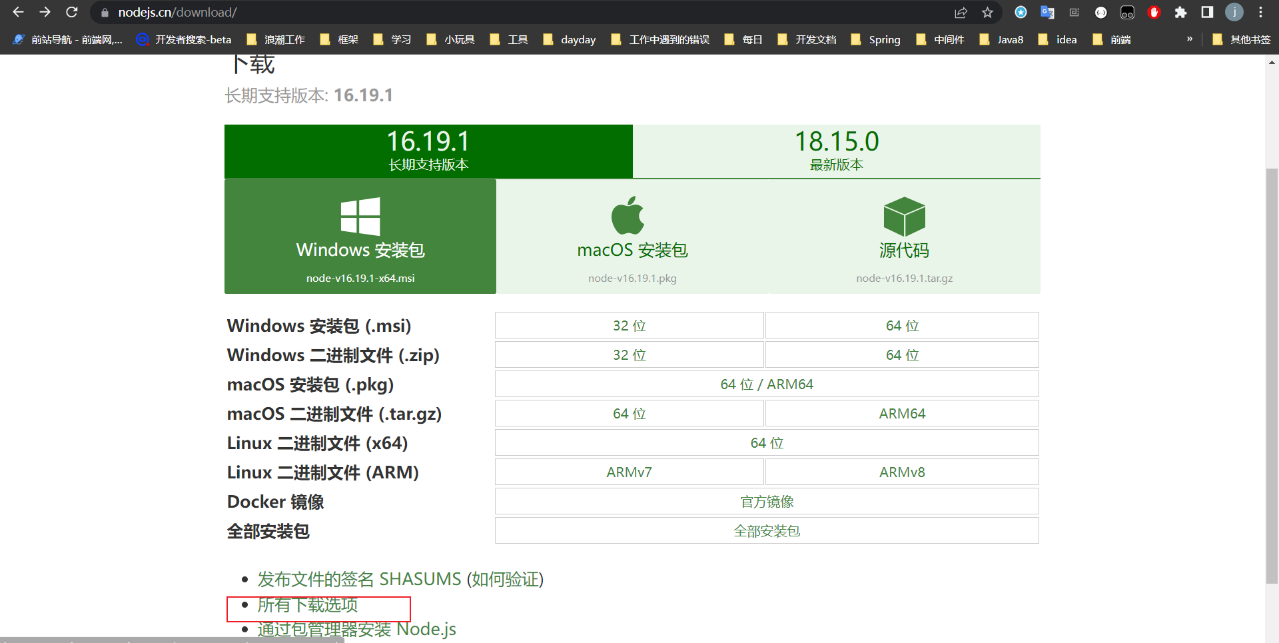Click the red hand adblock extension icon
1279x643 pixels.
(1154, 13)
